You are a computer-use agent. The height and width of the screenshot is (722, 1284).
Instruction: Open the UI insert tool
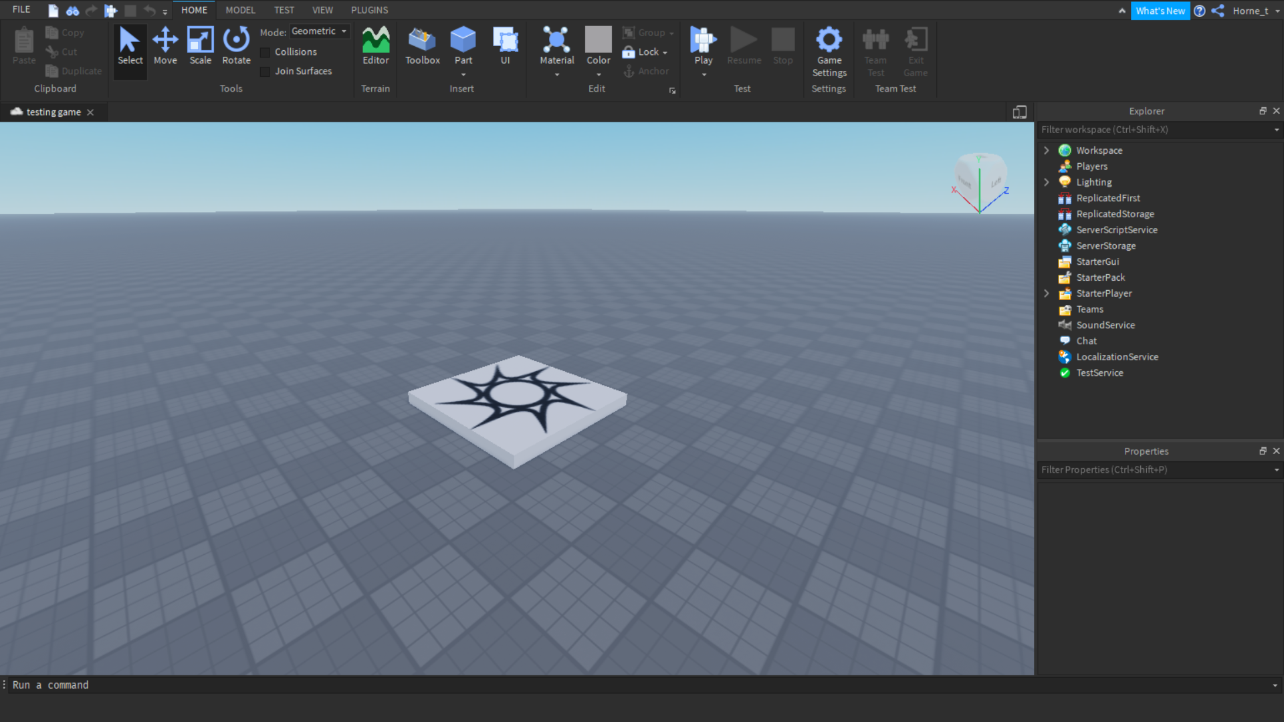click(505, 46)
